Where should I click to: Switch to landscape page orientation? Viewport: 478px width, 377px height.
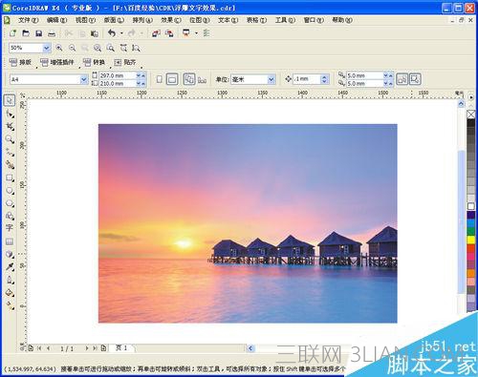172,79
